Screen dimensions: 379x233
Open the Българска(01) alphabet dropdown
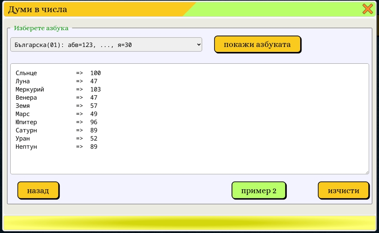pyautogui.click(x=106, y=45)
